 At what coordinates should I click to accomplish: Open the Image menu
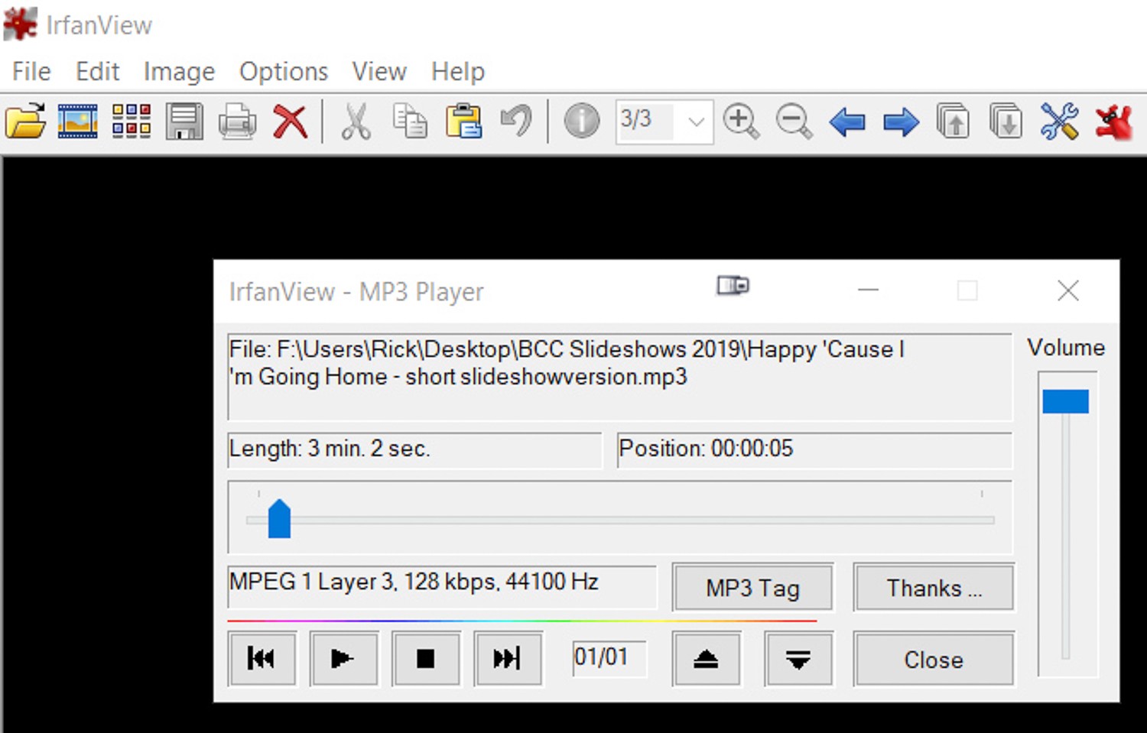(179, 72)
